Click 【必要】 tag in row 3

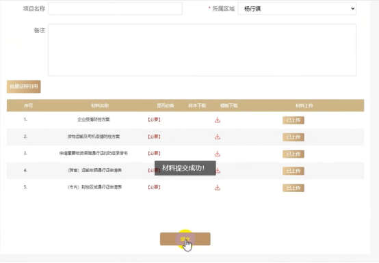154,153
